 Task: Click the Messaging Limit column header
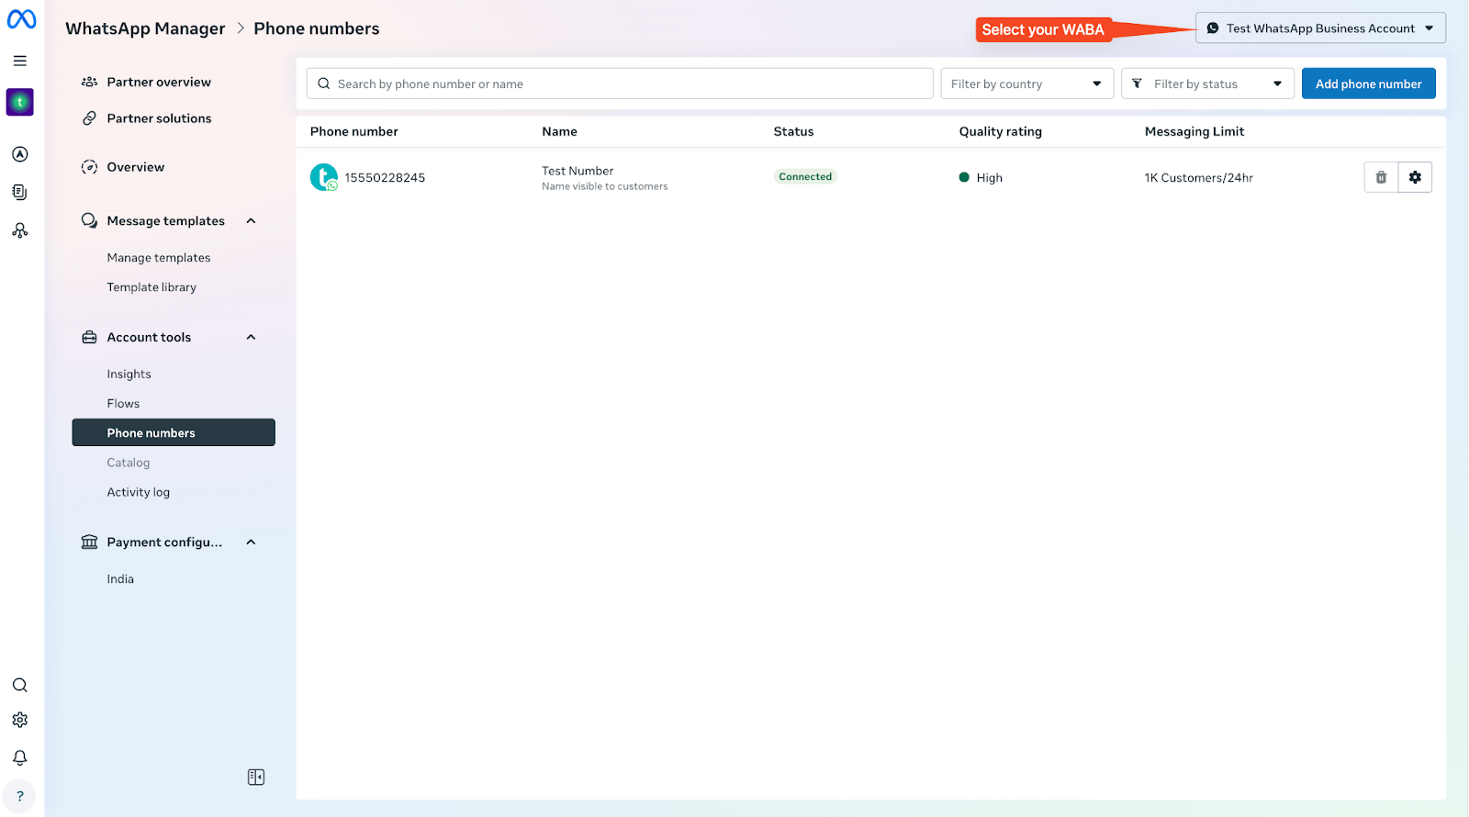tap(1194, 131)
